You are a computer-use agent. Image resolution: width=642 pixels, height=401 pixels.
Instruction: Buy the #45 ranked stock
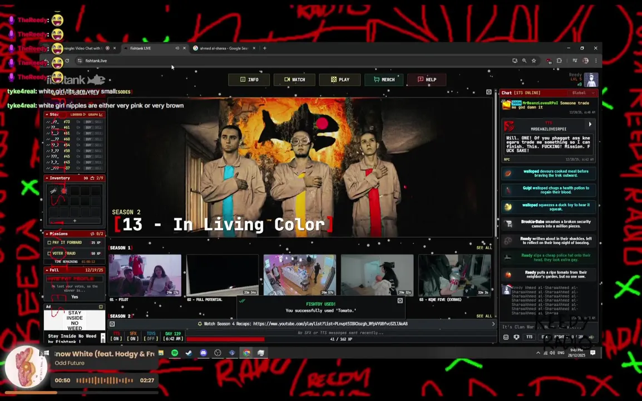(88, 156)
